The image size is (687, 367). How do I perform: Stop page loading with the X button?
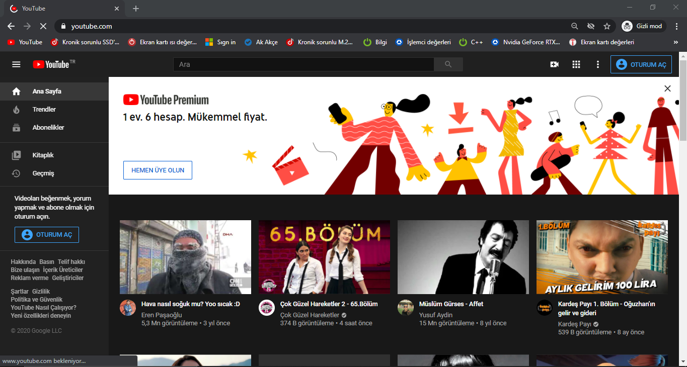click(43, 26)
